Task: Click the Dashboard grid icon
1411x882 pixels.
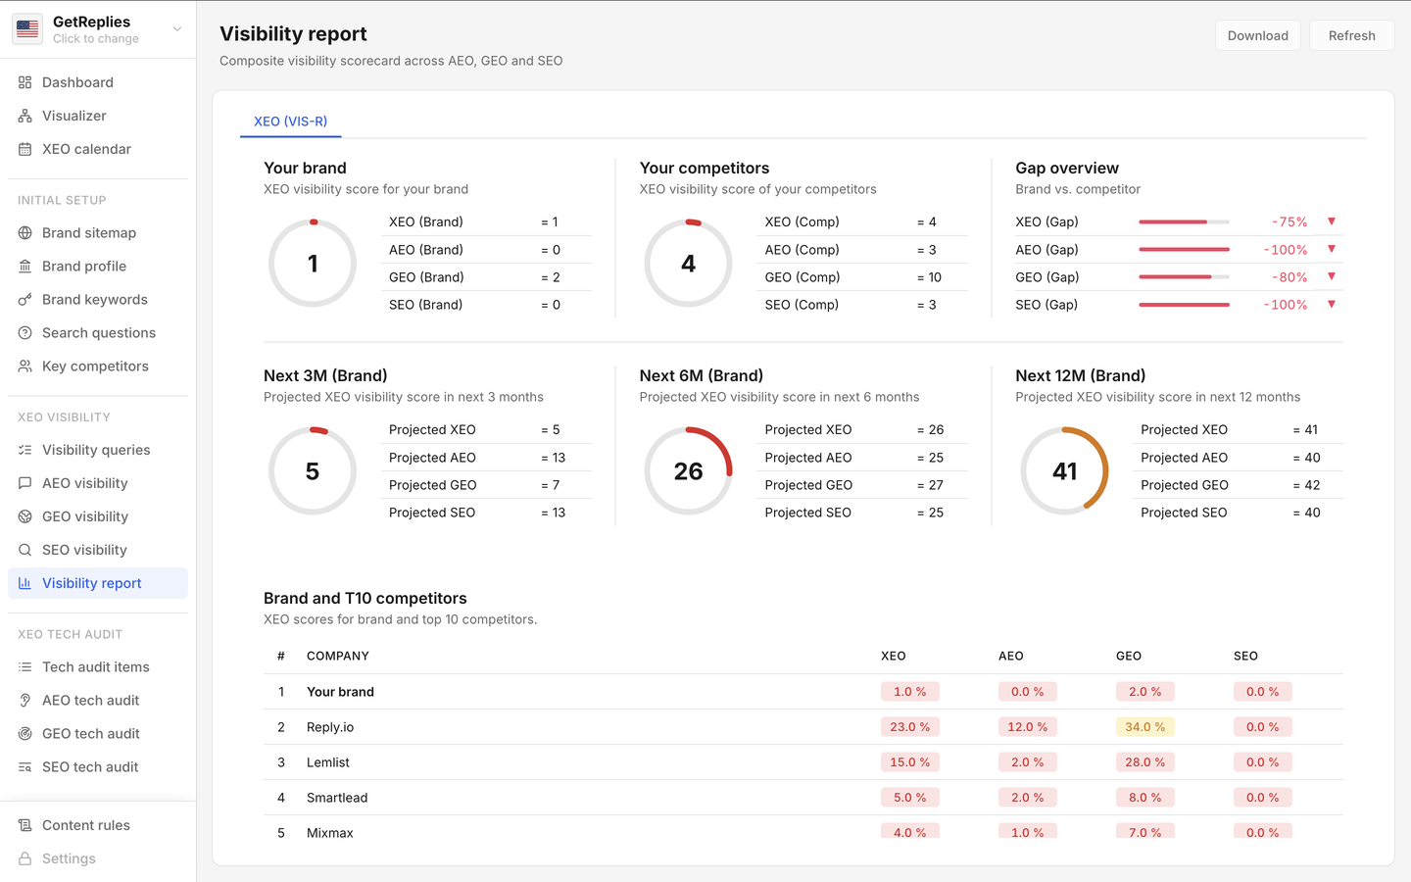Action: (25, 82)
